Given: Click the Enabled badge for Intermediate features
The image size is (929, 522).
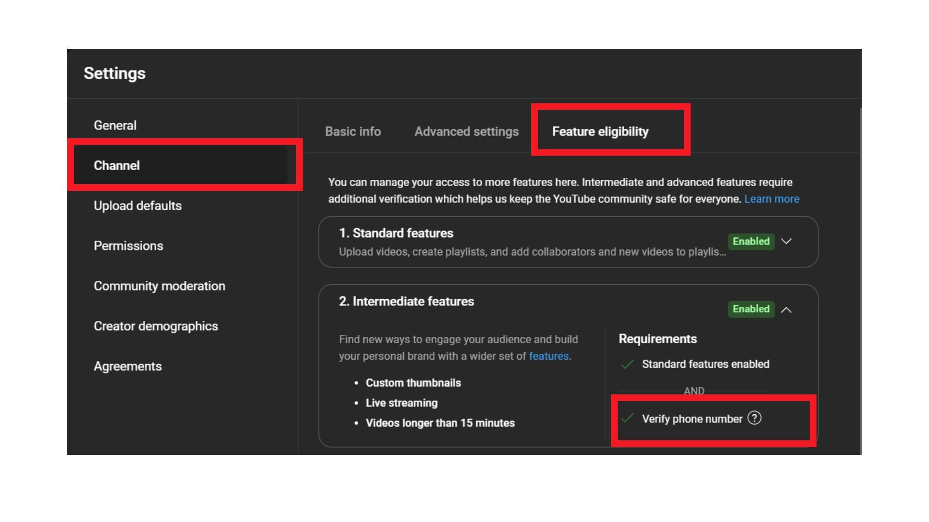Looking at the screenshot, I should (x=750, y=309).
